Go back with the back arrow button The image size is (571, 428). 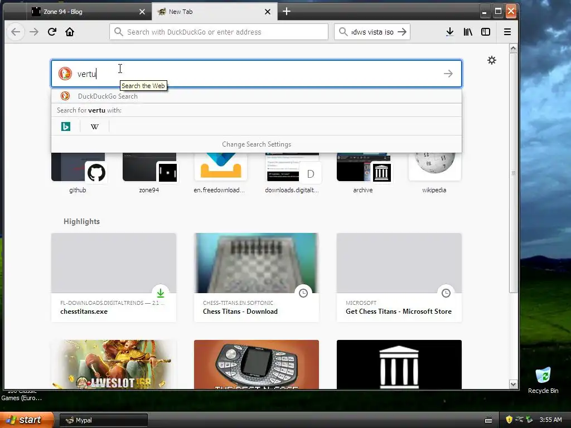pyautogui.click(x=16, y=32)
